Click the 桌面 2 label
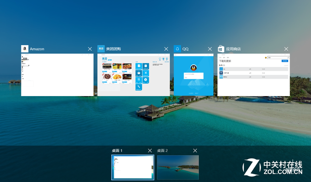 tap(162, 151)
